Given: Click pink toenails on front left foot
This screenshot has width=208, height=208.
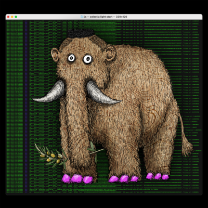Looking at the screenshot, I should 77,179.
